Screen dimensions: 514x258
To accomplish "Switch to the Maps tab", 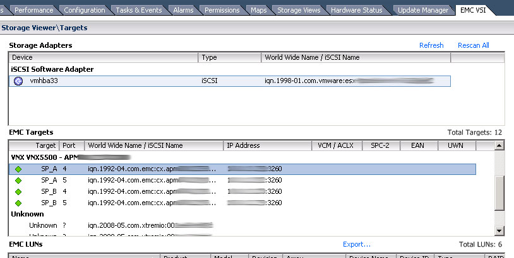I will pos(259,10).
